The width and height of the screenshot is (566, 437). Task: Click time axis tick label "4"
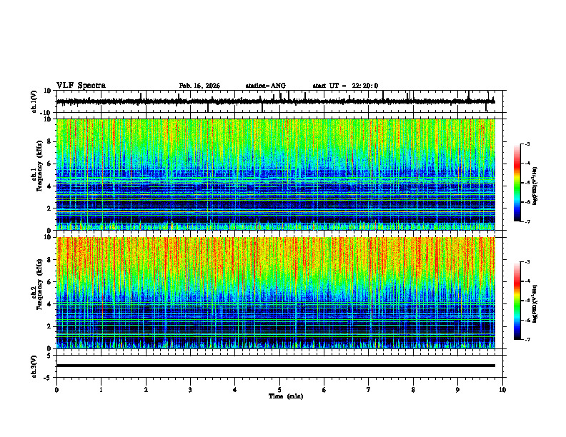[x=235, y=390]
